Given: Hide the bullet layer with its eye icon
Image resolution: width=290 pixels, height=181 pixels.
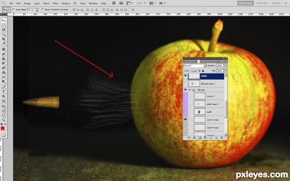Looking at the screenshot, I should [x=186, y=76].
